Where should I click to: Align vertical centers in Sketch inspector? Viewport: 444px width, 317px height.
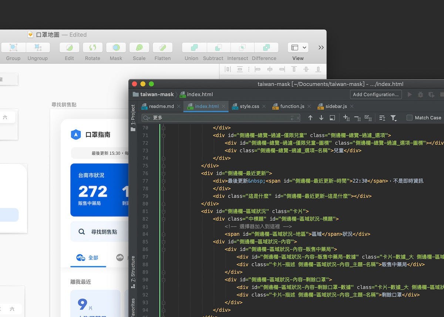[x=306, y=69]
